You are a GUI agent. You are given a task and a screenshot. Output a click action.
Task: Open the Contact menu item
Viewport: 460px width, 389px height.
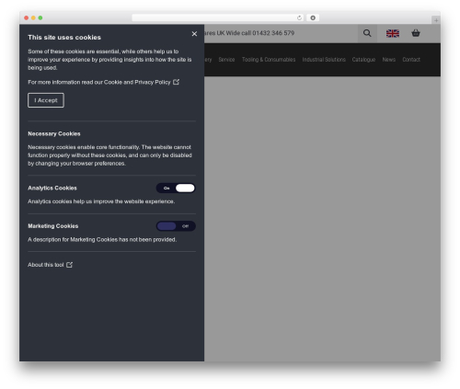pyautogui.click(x=411, y=60)
